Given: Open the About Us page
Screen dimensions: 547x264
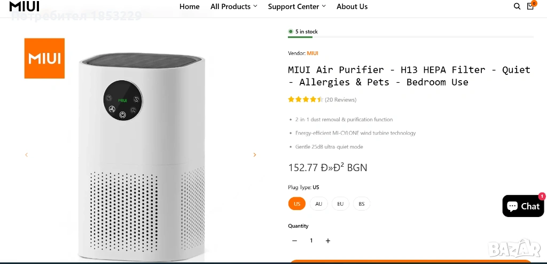Looking at the screenshot, I should tap(352, 6).
